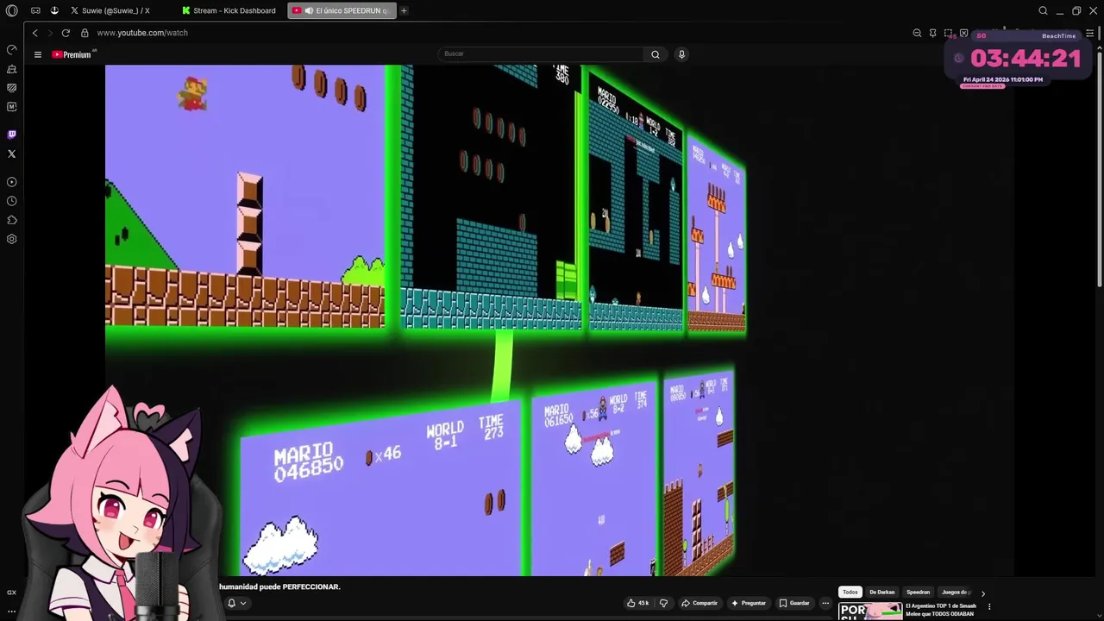The height and width of the screenshot is (621, 1104).
Task: Select the YouTube SPEEDRUN tab
Action: [342, 10]
